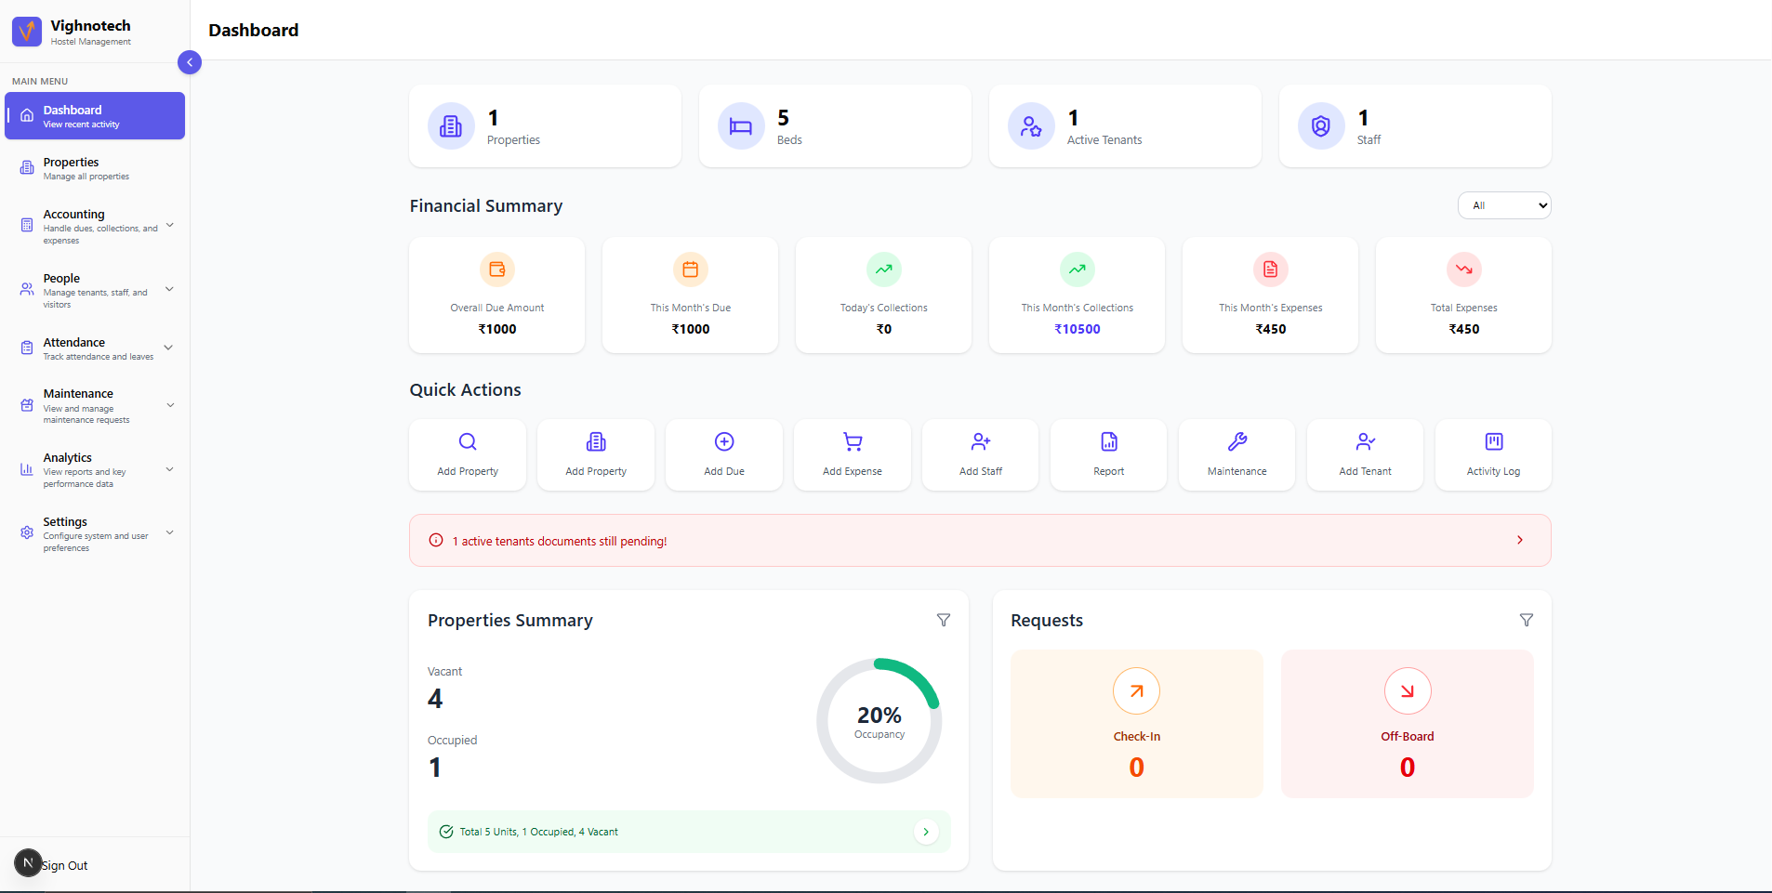Click the Requests filter icon
This screenshot has height=893, width=1772.
1526,620
